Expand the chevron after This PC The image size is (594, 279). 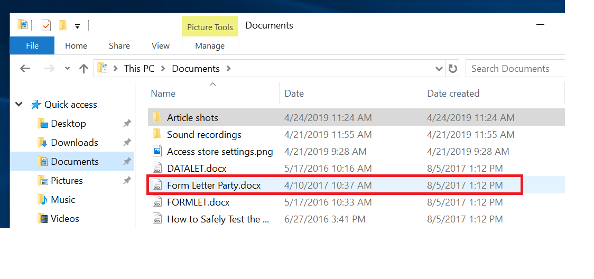(x=163, y=69)
